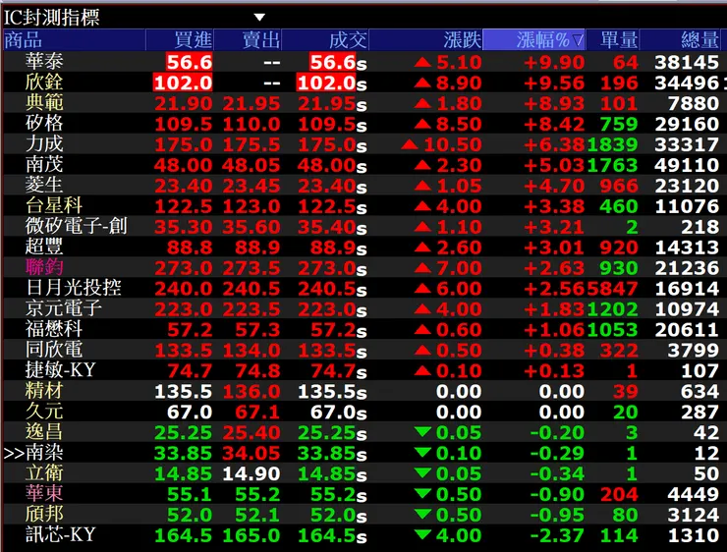727x552 pixels.
Task: Click 南茂 total volume 49110
Action: pyautogui.click(x=687, y=165)
